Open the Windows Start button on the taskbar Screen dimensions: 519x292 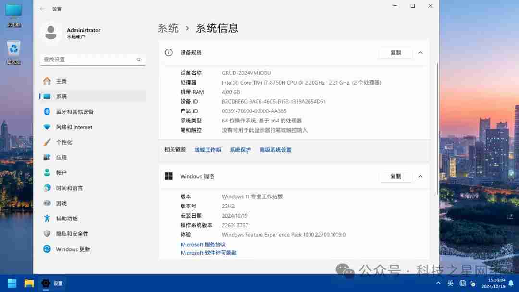point(12,283)
